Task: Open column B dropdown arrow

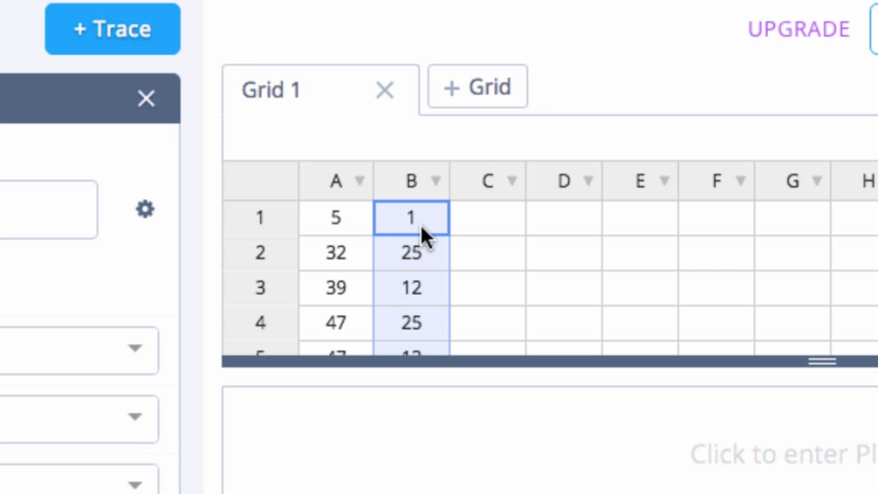Action: [436, 181]
